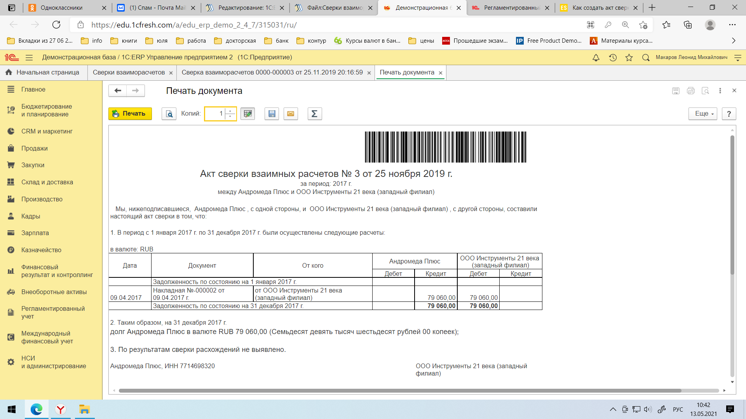Close the Печать документа form with X
This screenshot has width=746, height=419.
click(734, 90)
